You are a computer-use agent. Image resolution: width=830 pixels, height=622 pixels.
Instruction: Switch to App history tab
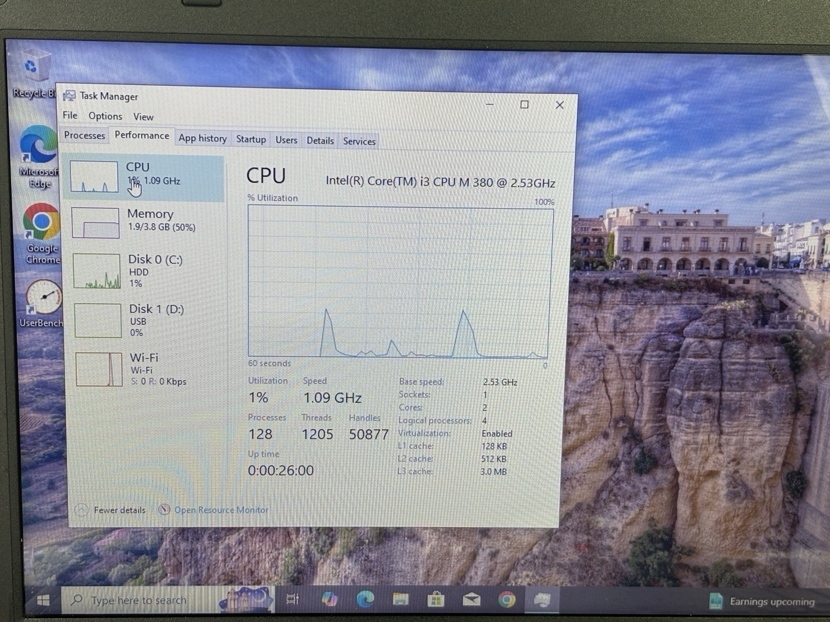coord(202,138)
